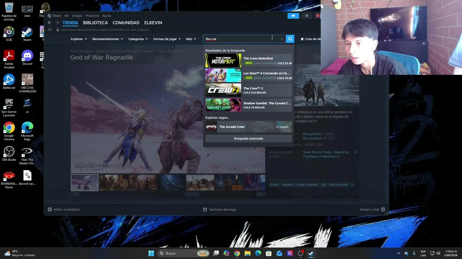Expand the Más dropdown menu
This screenshot has width=462, height=259.
[x=191, y=39]
